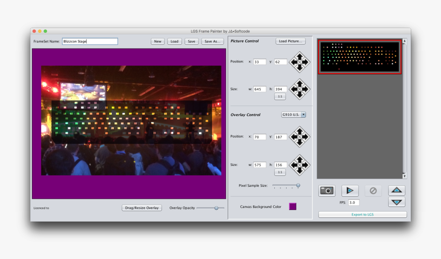Click the Overlay size arrow pad

coord(299,165)
